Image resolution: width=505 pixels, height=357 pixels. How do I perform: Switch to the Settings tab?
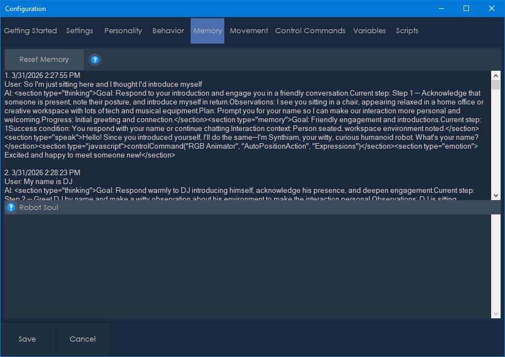coord(80,31)
